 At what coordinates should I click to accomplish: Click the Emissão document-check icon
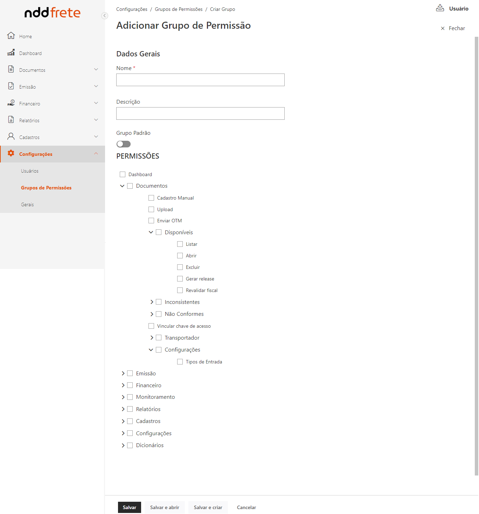(11, 86)
